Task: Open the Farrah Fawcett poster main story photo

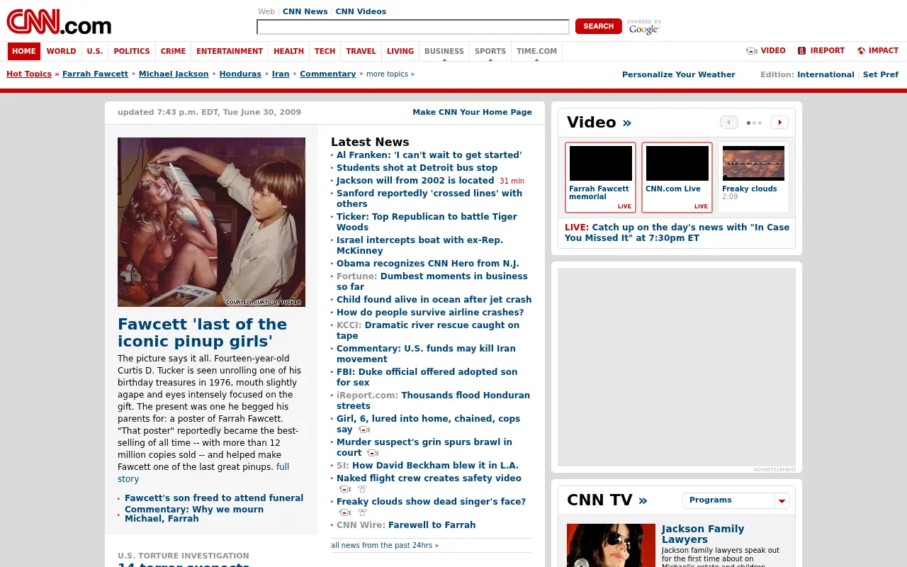Action: pos(211,222)
